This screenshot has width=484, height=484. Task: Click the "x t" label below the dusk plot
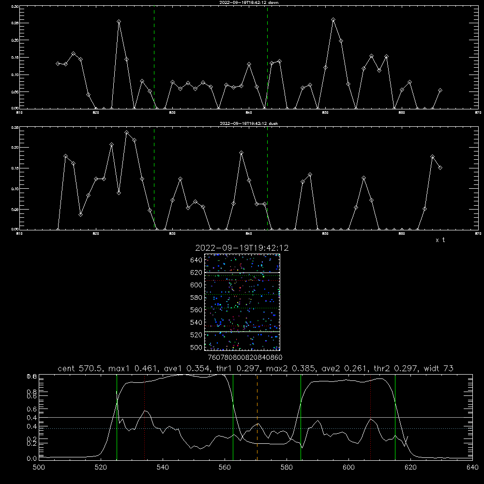click(440, 240)
